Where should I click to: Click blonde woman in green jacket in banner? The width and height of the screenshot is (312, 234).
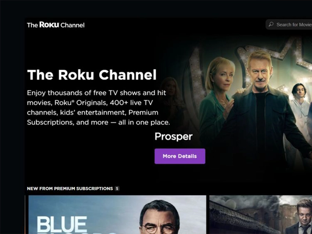(217, 103)
